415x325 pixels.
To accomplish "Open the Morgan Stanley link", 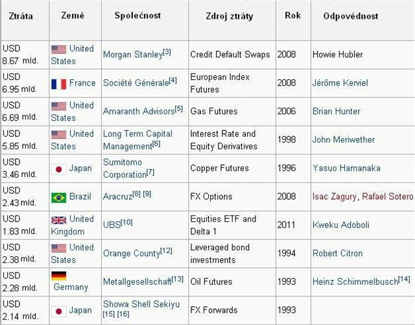I will coord(132,55).
